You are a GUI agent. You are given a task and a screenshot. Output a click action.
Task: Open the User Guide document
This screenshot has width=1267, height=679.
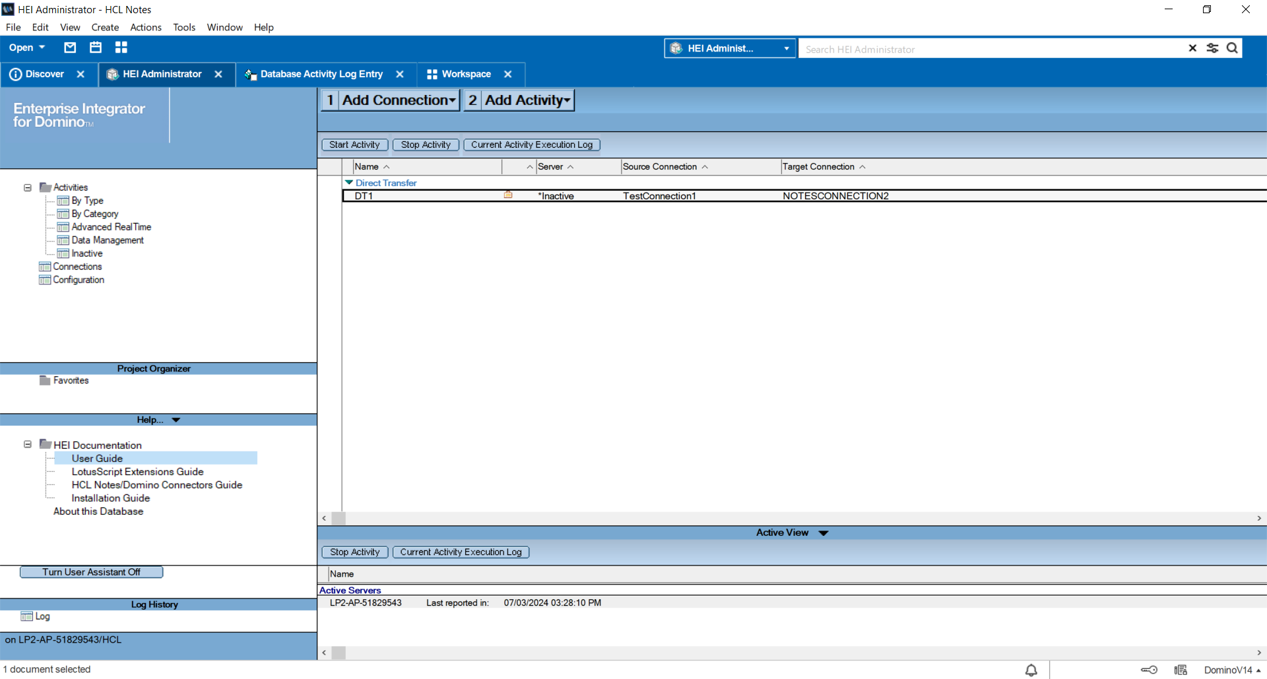click(x=97, y=458)
